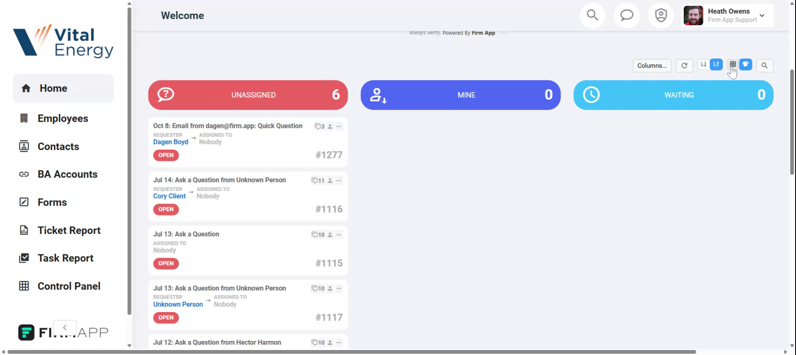Open ticket Oct 8 Email Quick Question
The image size is (796, 355).
228,126
